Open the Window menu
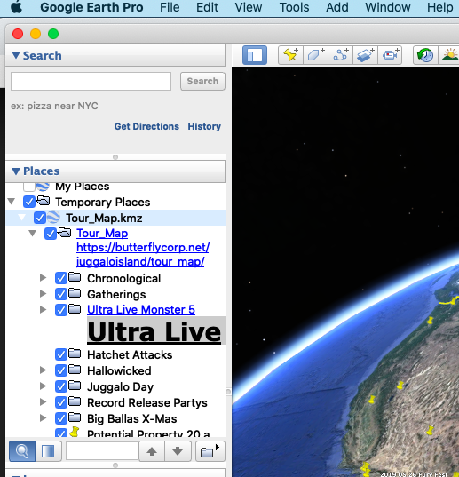This screenshot has width=459, height=477. coord(388,7)
